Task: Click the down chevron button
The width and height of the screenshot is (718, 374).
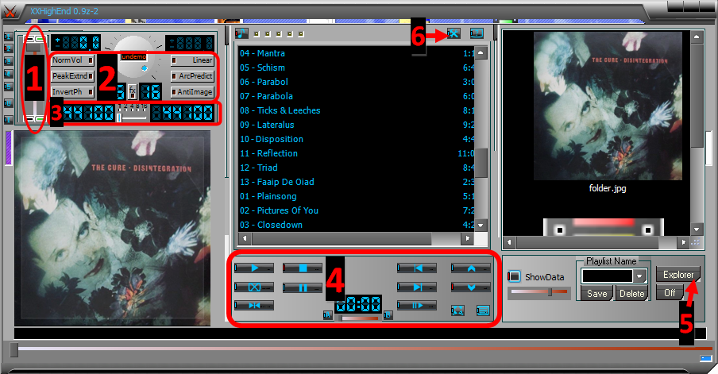Action: coord(471,287)
